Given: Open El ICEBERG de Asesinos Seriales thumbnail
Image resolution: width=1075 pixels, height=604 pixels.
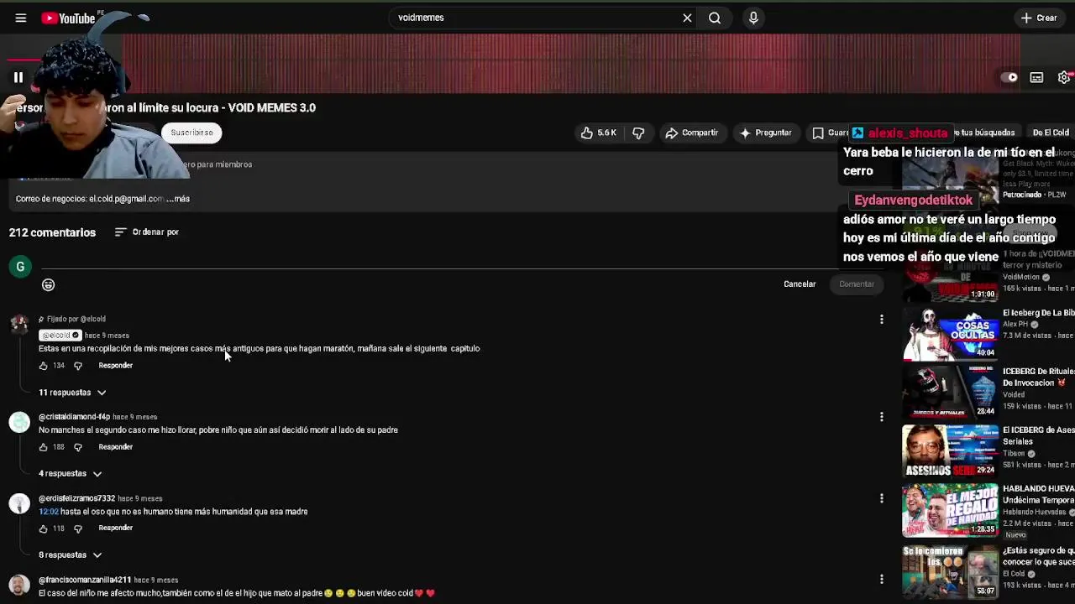Looking at the screenshot, I should click(950, 450).
